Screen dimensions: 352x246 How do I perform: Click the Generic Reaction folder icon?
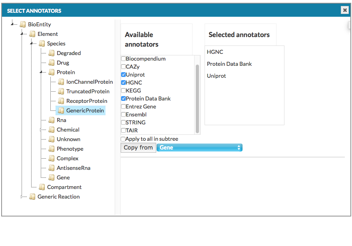pos(32,197)
